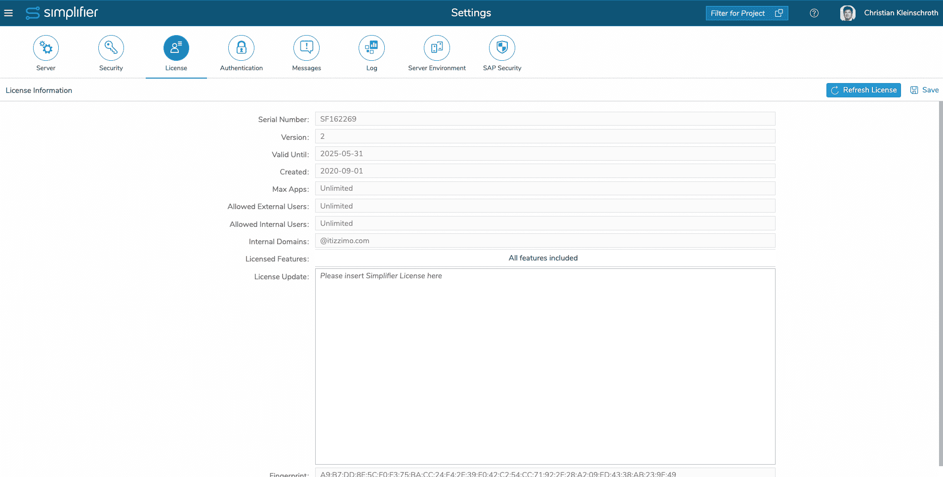Viewport: 943px width, 477px height.
Task: Switch to the Server tab label
Action: [x=46, y=68]
